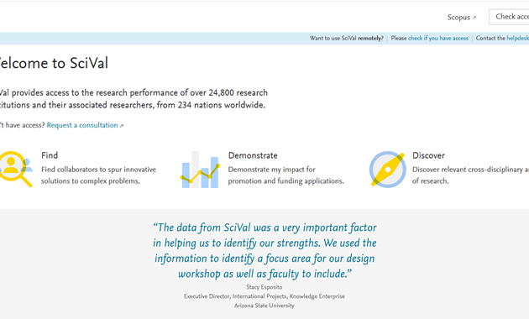The image size is (529, 319).
Task: Click the SciVal testimonial quote text
Action: pos(264,250)
